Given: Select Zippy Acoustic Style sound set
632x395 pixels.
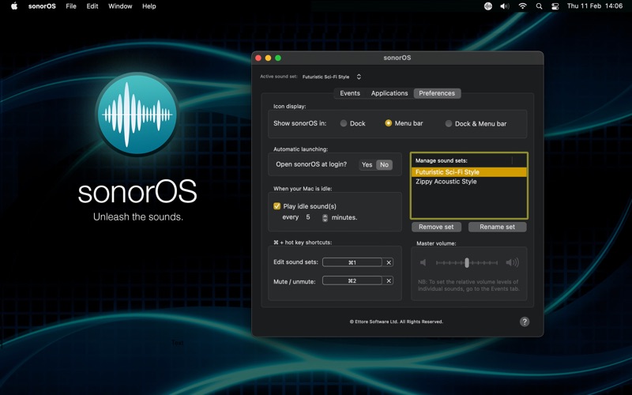Looking at the screenshot, I should click(446, 182).
